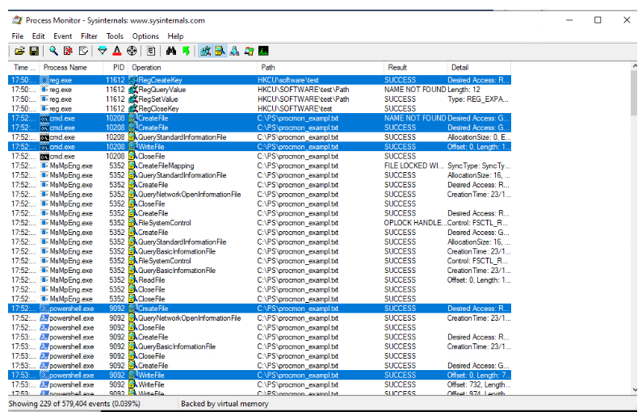The width and height of the screenshot is (642, 412).
Task: Open the File menu
Action: click(x=18, y=36)
